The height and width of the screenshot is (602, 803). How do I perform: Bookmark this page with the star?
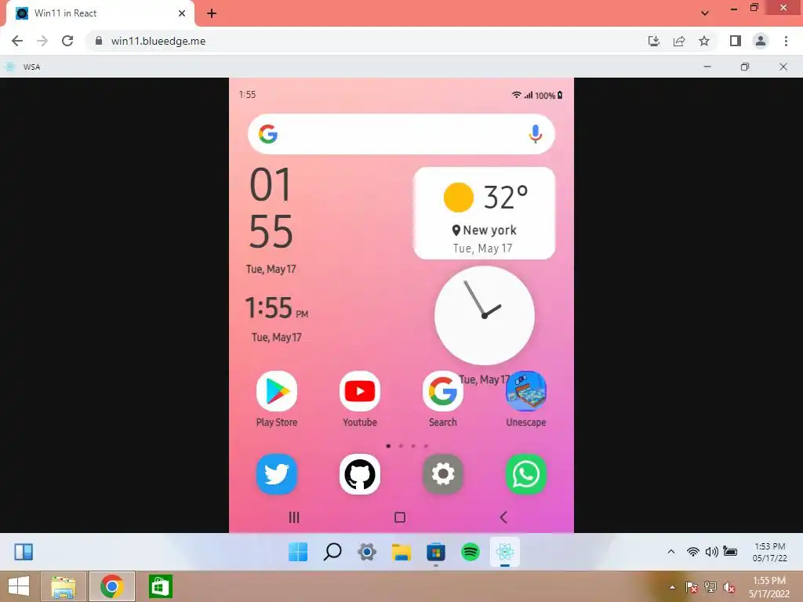[x=704, y=41]
